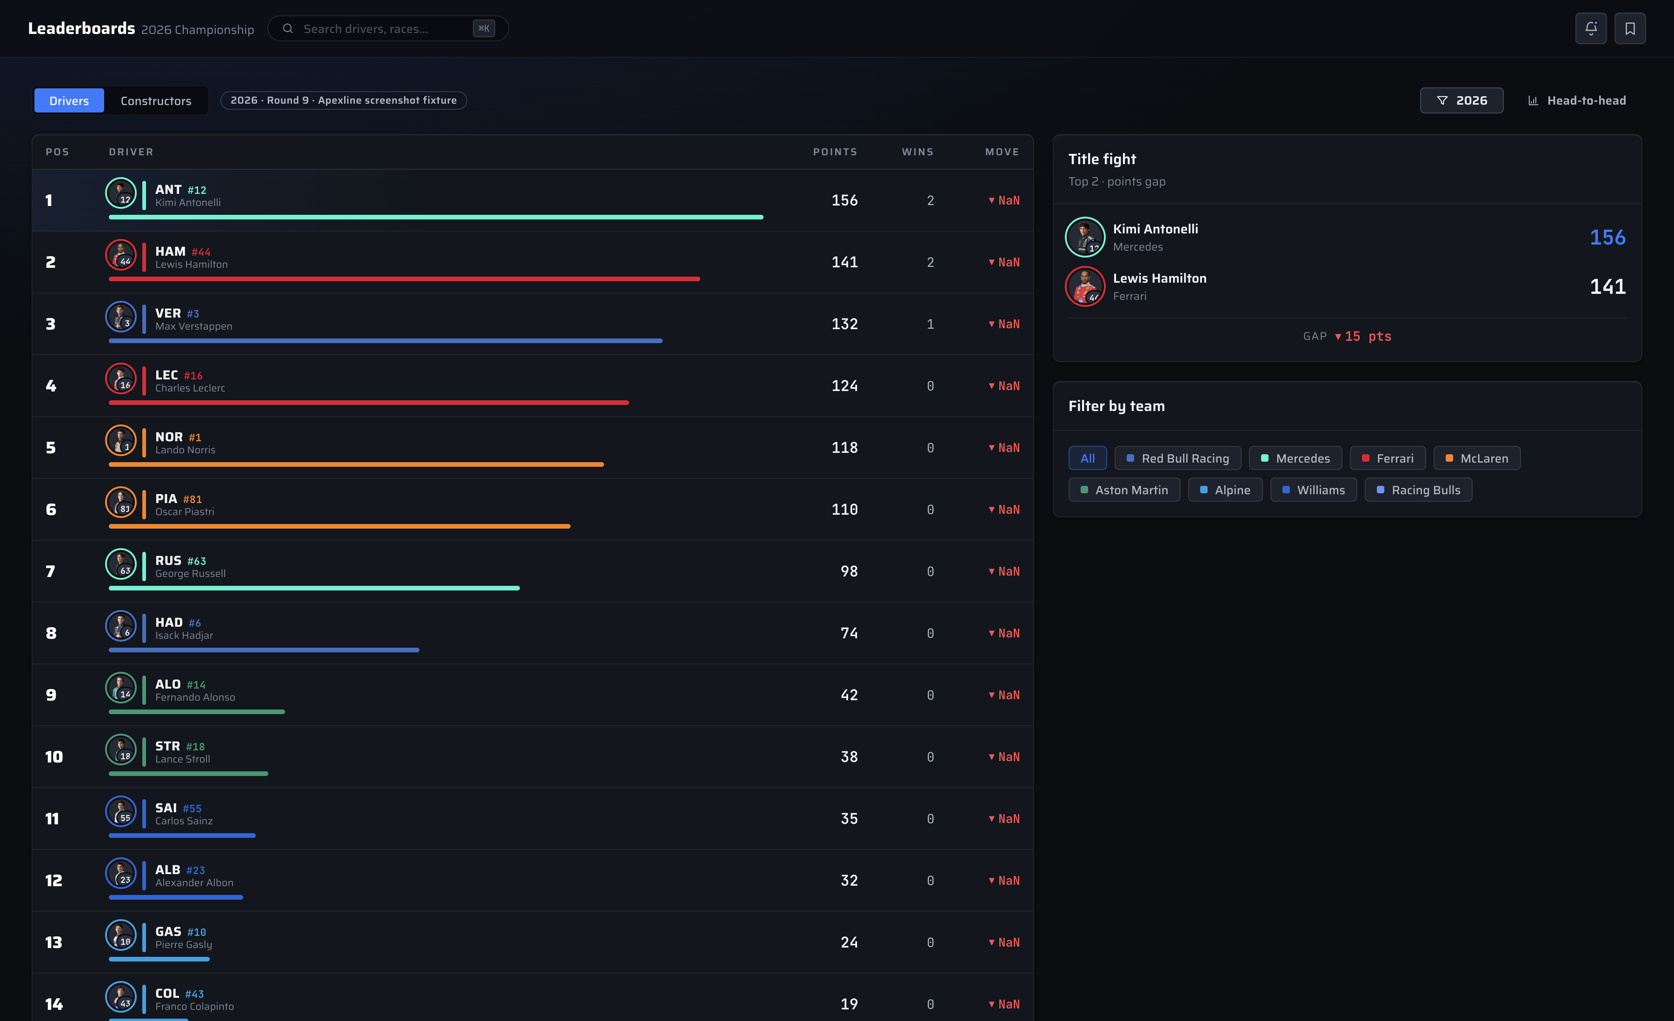Viewport: 1674px width, 1021px height.
Task: Click Antonelli's green points bar
Action: coord(436,218)
